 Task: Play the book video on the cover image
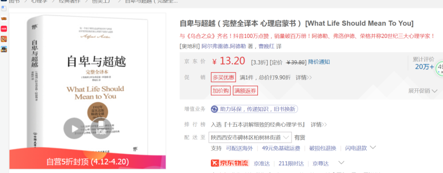coord(74,128)
